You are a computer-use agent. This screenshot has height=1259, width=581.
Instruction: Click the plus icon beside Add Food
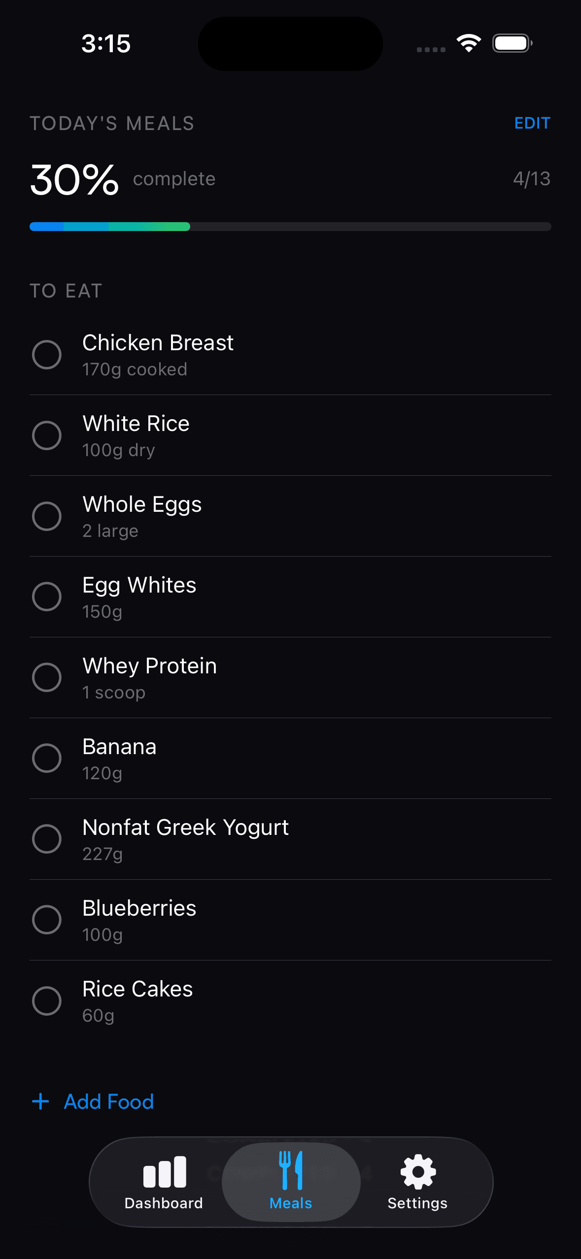pos(41,1102)
